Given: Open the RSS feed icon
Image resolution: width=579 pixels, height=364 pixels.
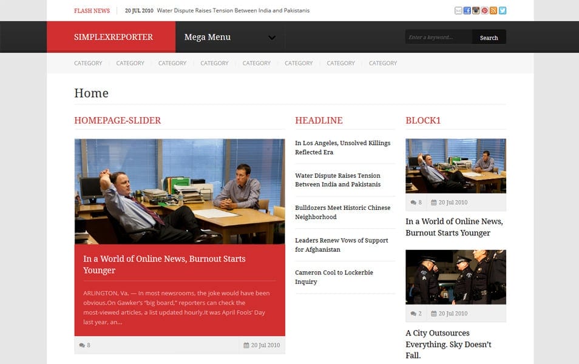Looking at the screenshot, I should 493,10.
